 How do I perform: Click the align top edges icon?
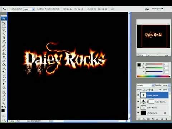tap(64, 9)
